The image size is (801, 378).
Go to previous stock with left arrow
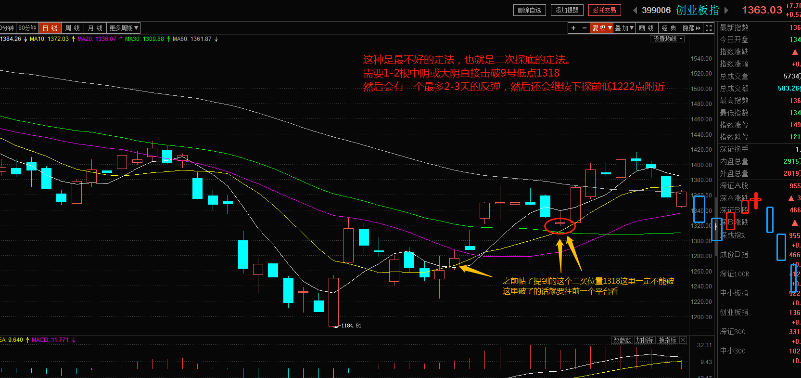point(635,10)
